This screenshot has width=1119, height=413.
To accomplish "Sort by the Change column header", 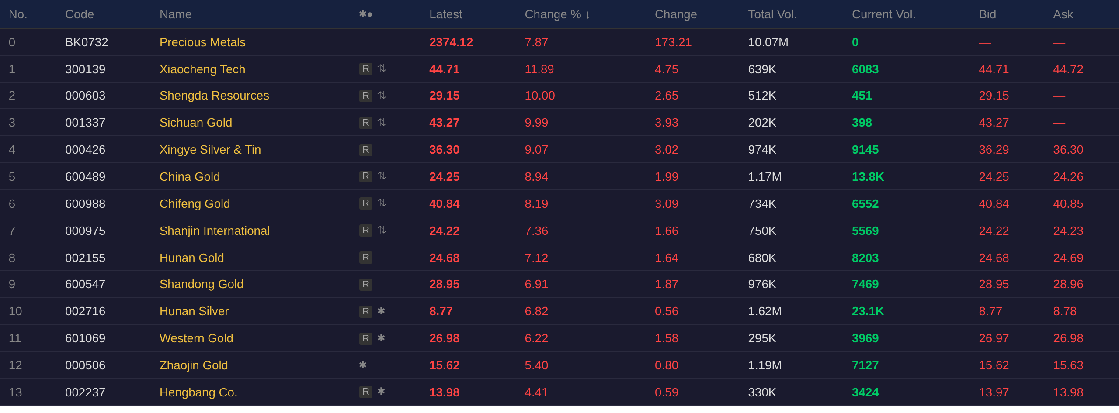I will [x=676, y=14].
